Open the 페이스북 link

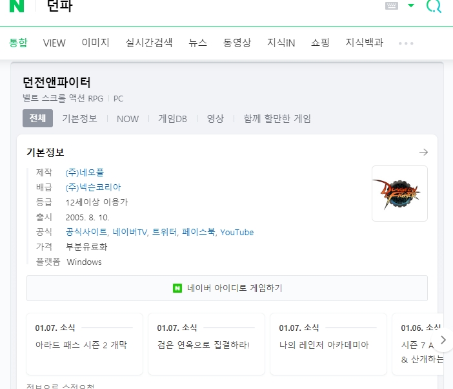click(x=199, y=232)
